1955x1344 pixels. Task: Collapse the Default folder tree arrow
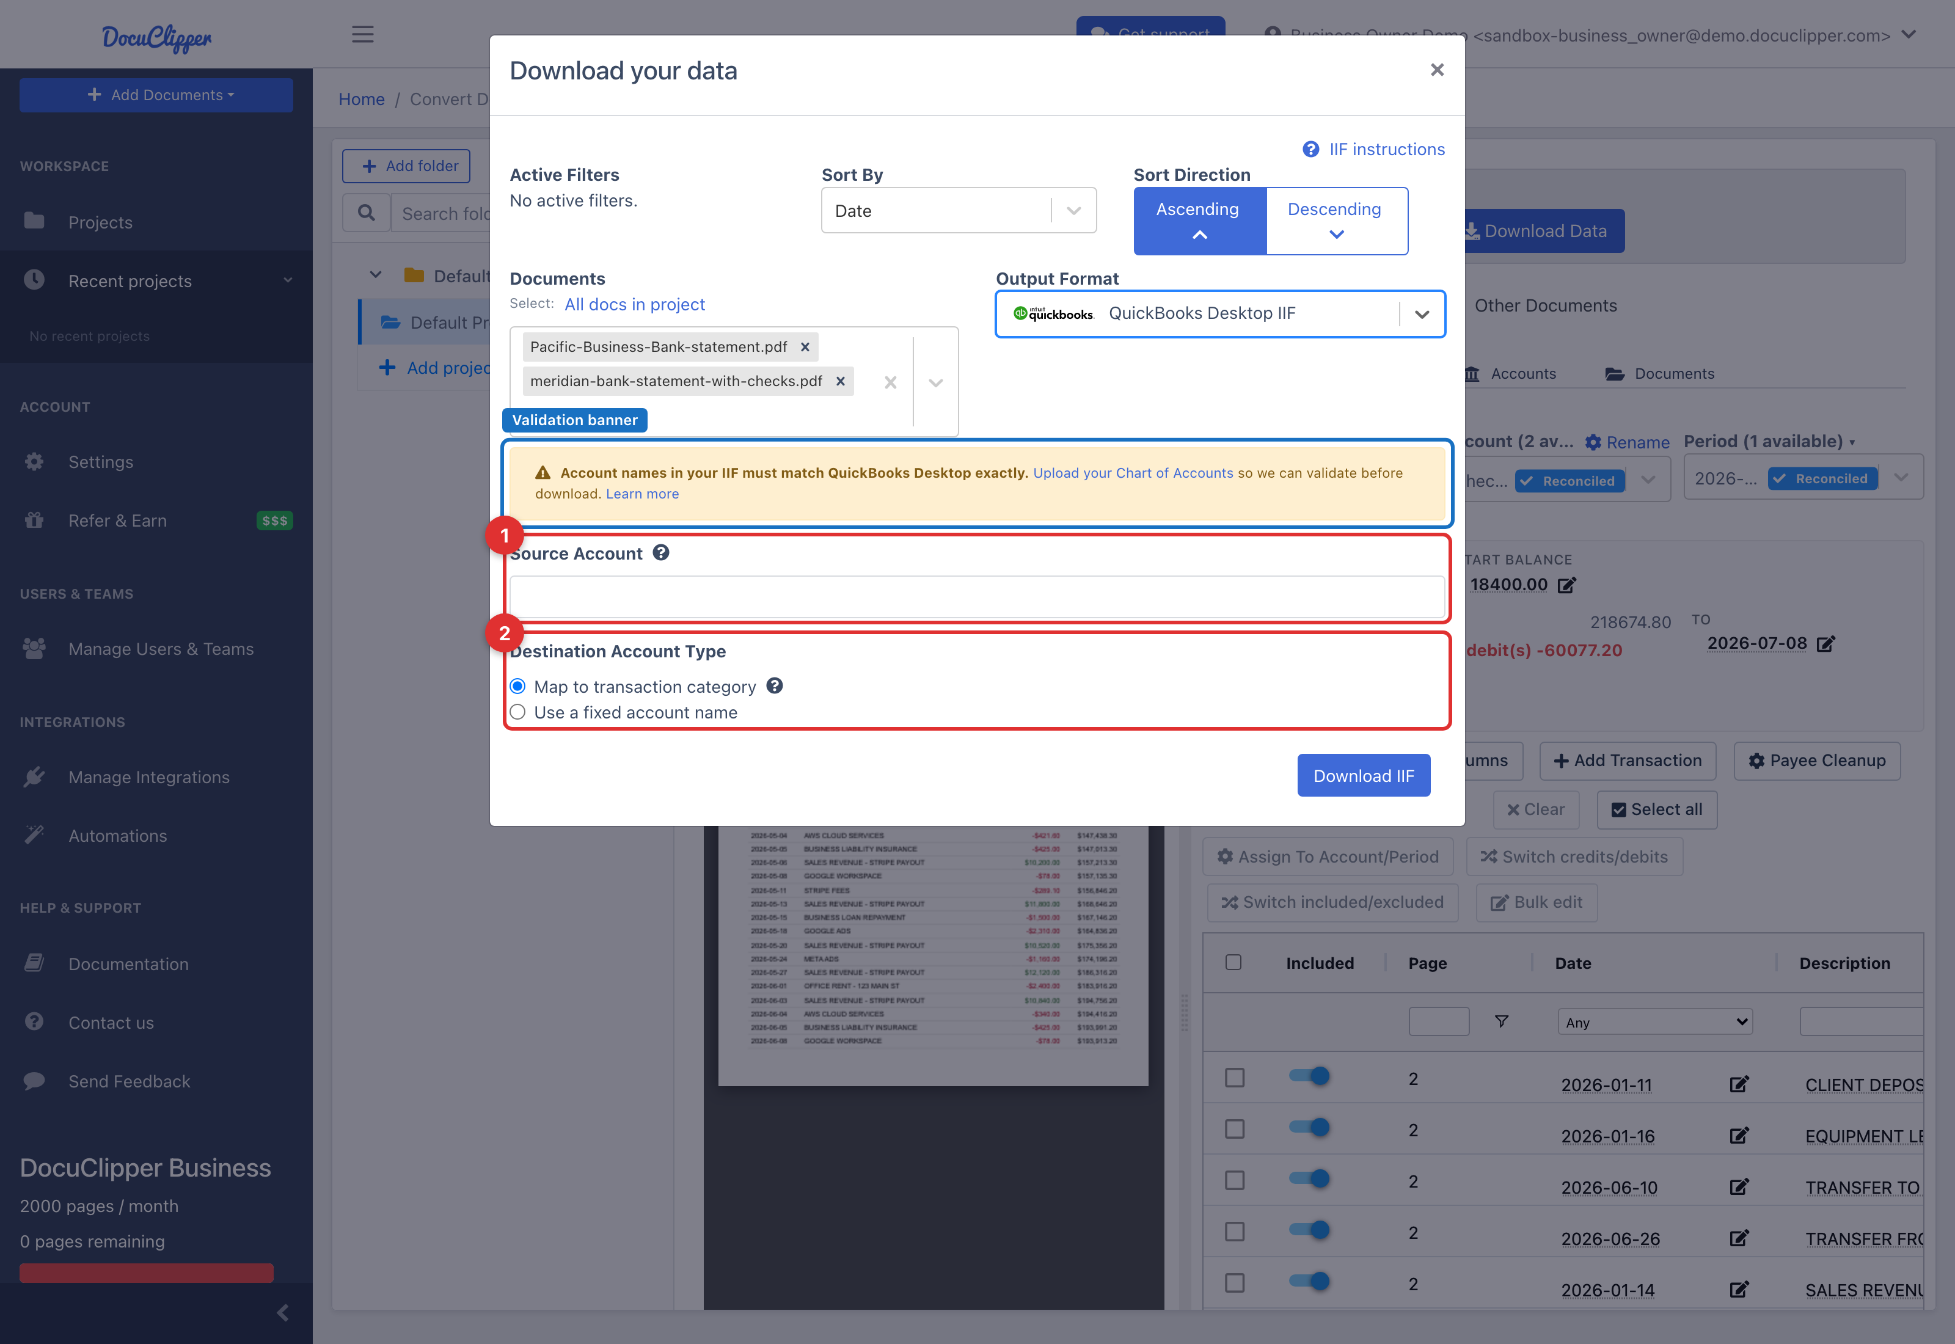point(376,276)
